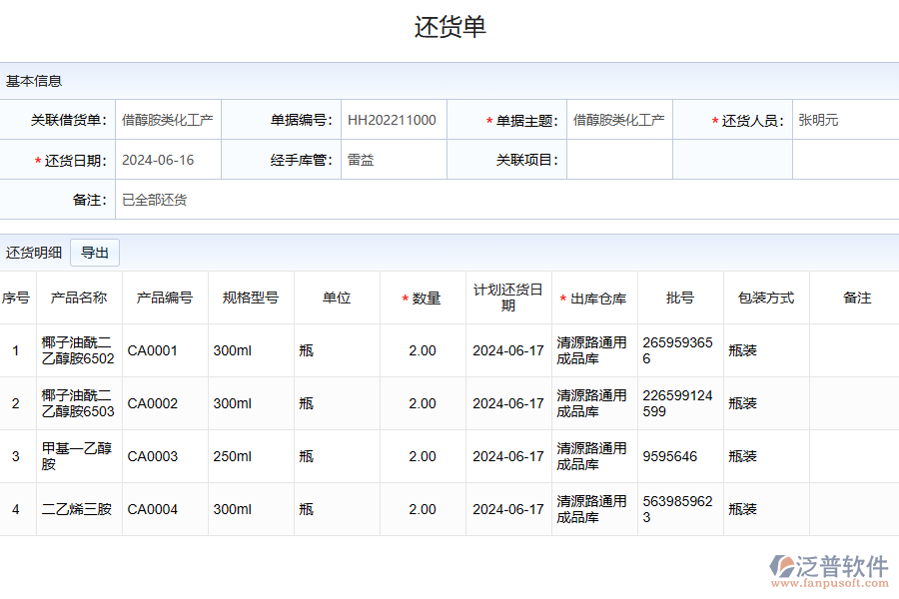
Task: Click the 导出 export button
Action: coord(94,253)
